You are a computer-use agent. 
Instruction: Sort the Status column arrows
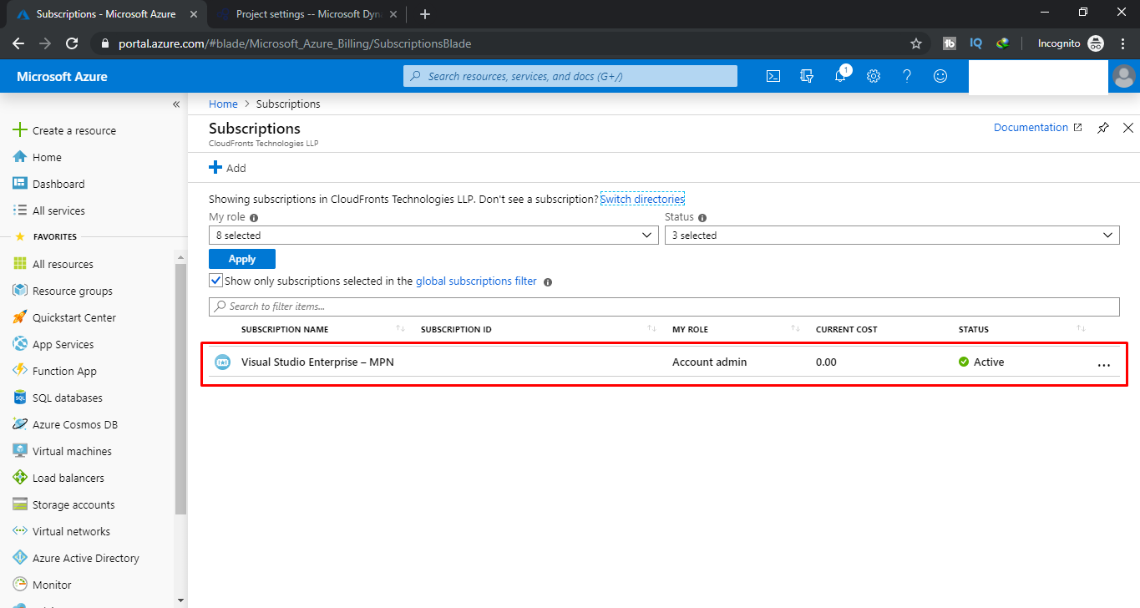click(x=1082, y=329)
